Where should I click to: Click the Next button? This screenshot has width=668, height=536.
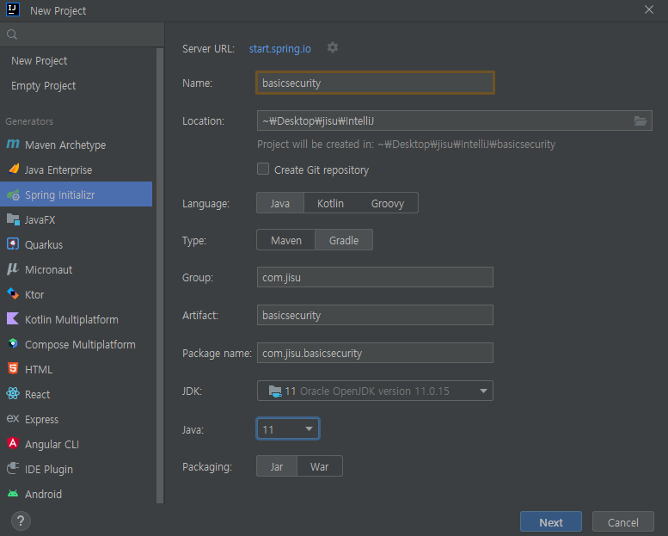coord(551,522)
